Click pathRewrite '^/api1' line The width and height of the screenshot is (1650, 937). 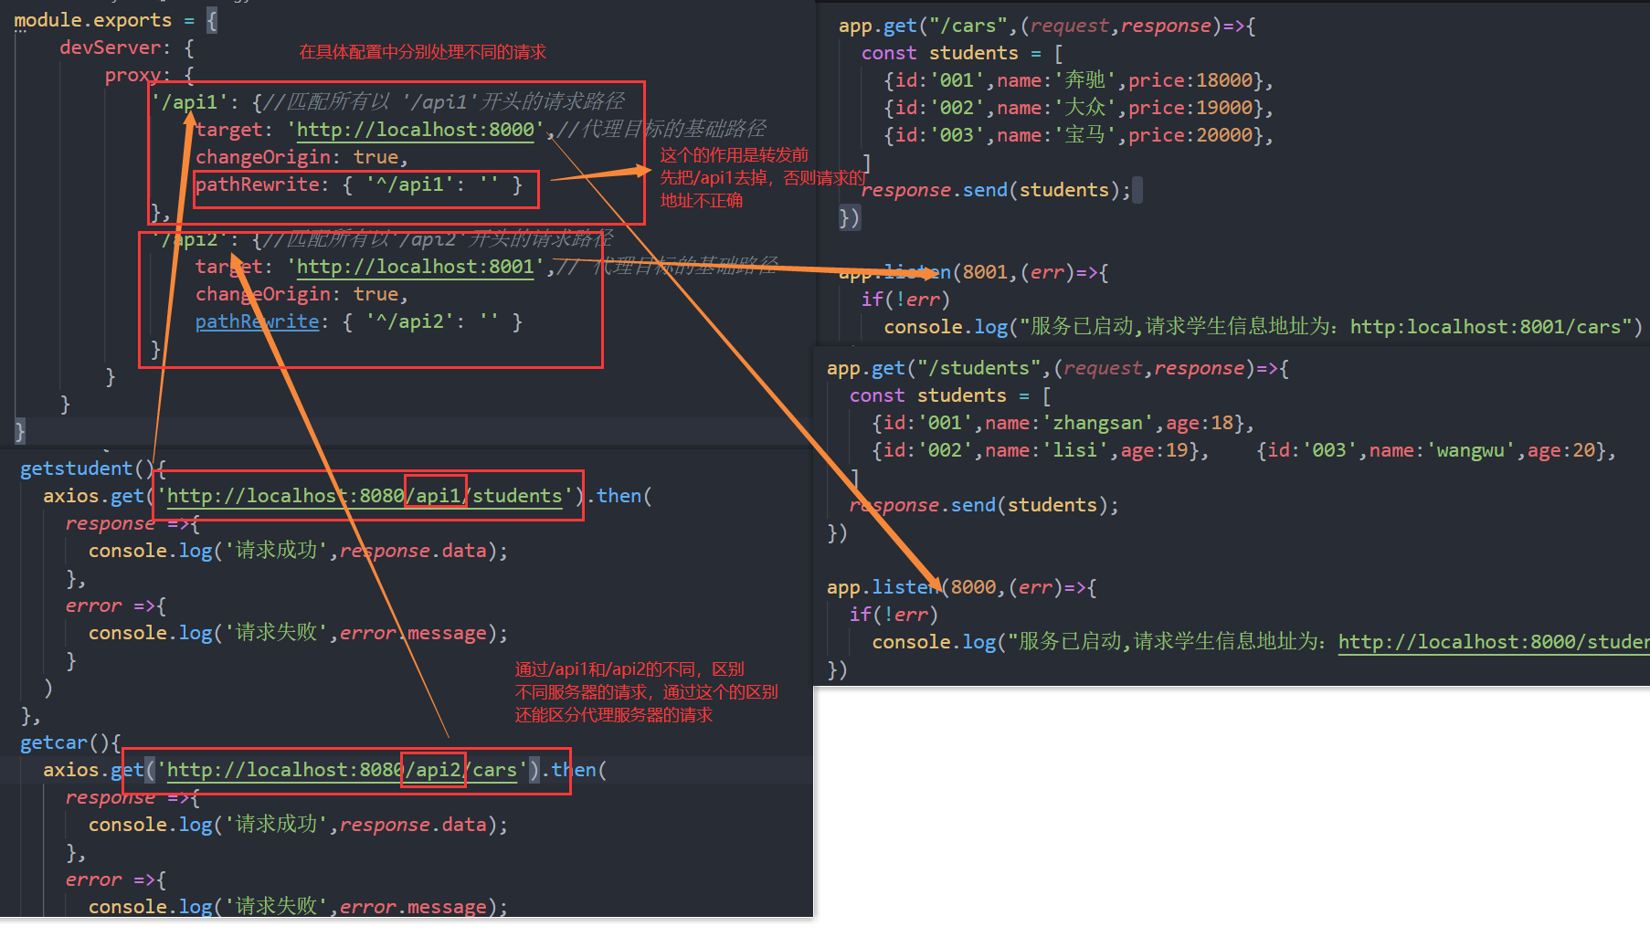pyautogui.click(x=359, y=184)
